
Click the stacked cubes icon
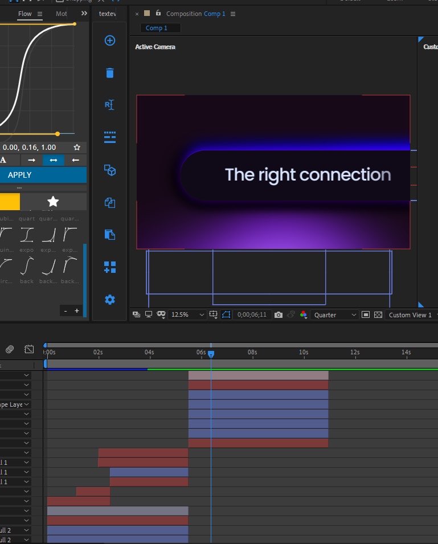point(110,170)
